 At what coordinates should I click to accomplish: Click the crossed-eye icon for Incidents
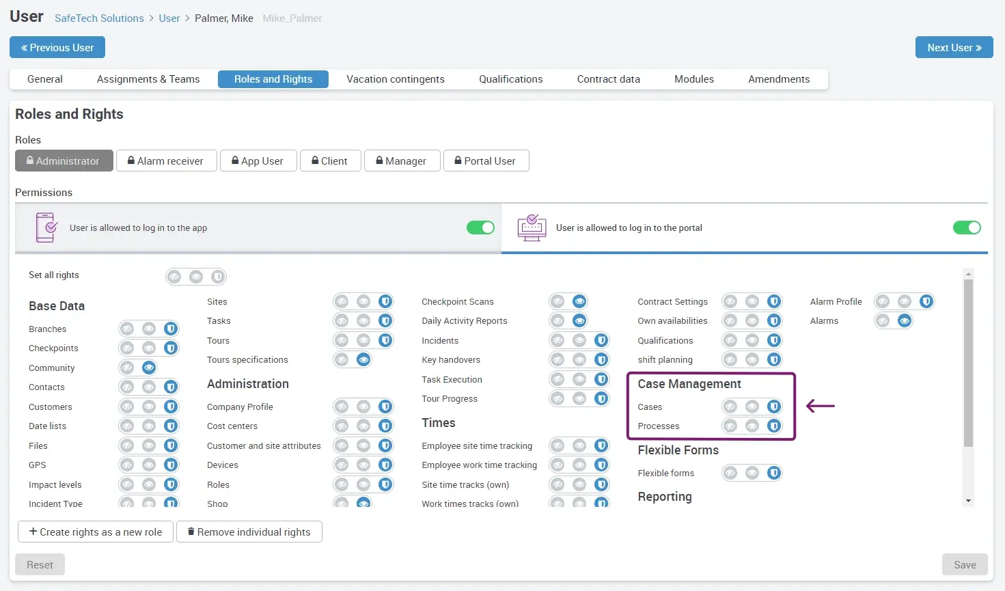[557, 340]
